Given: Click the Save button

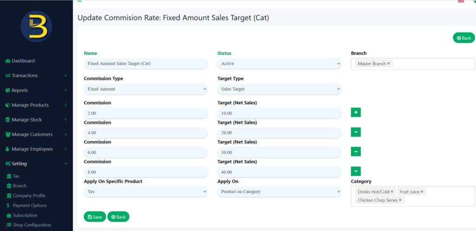Looking at the screenshot, I should [x=95, y=217].
